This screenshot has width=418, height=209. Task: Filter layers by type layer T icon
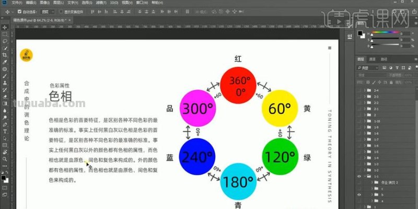pos(398,68)
